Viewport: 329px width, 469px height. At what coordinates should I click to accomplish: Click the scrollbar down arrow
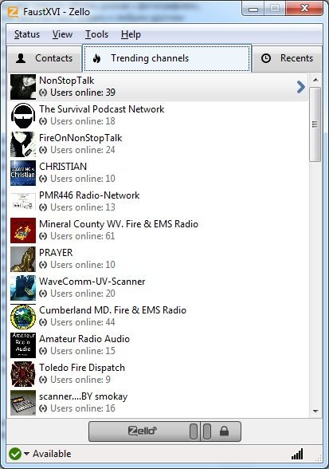pos(315,412)
